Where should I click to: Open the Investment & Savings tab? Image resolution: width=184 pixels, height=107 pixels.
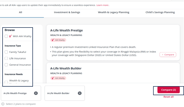[67, 12]
